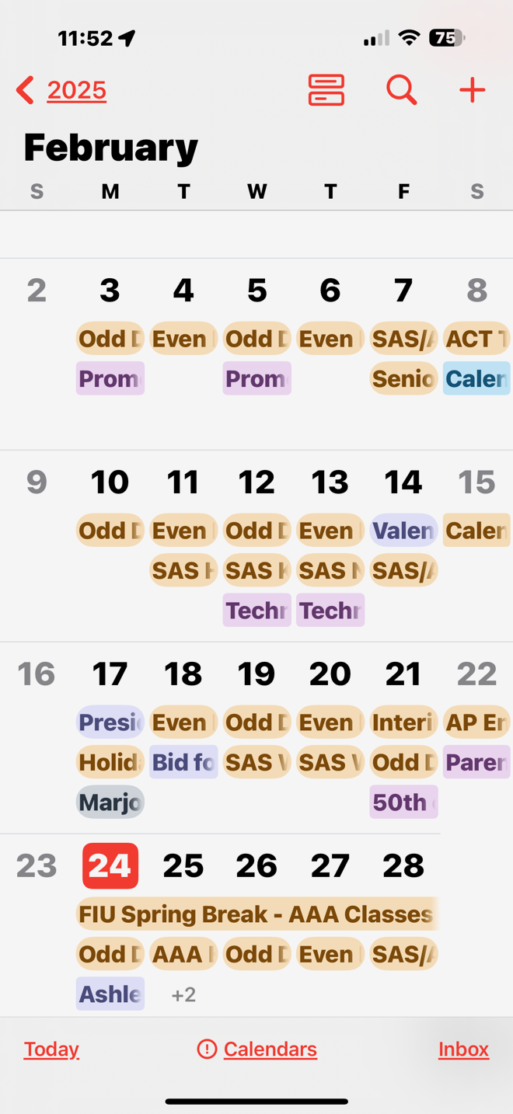This screenshot has height=1114, width=513.
Task: Tap the location arrow next to time
Action: 127,38
